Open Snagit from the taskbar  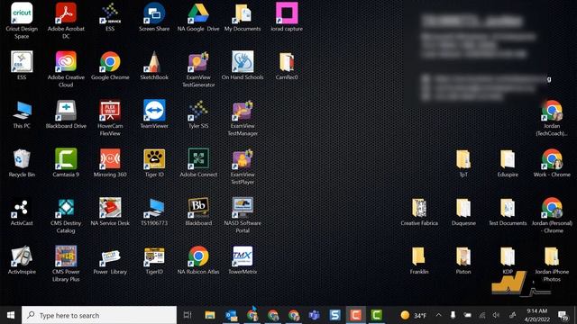(334, 315)
